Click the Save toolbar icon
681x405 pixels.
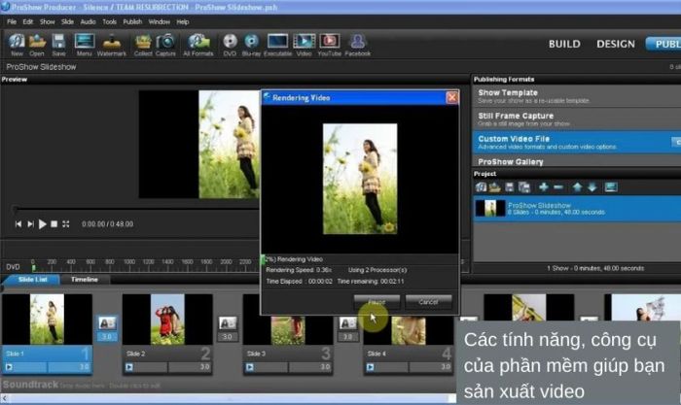pos(58,45)
